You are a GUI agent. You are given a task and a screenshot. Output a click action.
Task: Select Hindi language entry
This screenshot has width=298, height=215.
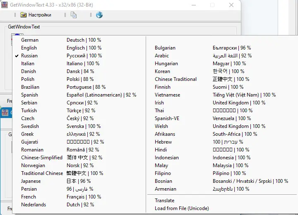pyautogui.click(x=222, y=150)
